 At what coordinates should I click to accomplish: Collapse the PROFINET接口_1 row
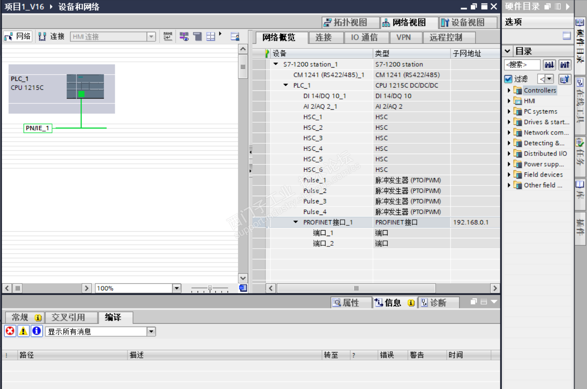[x=296, y=222]
